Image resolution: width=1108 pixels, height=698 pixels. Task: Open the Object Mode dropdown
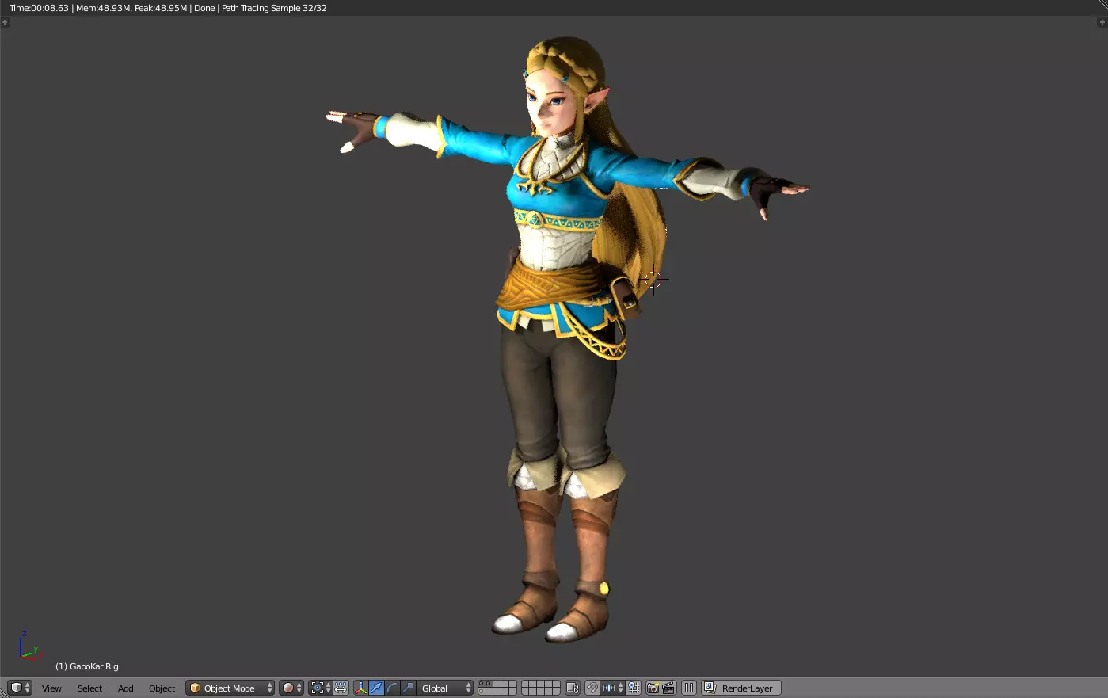pyautogui.click(x=230, y=688)
